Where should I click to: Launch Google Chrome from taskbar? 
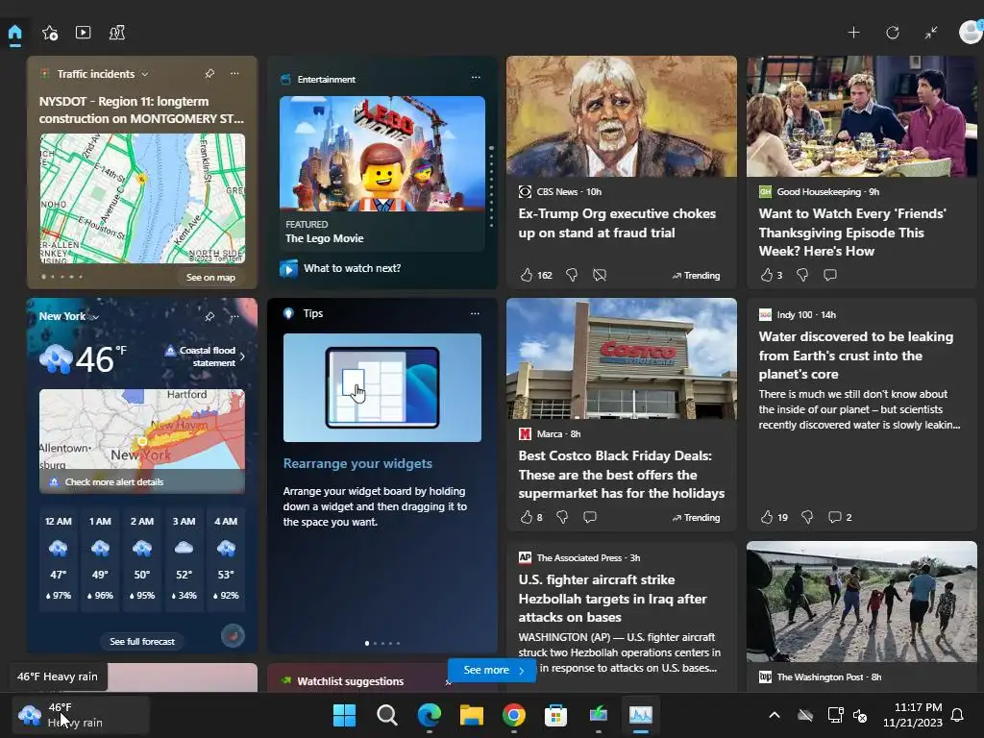click(x=513, y=715)
